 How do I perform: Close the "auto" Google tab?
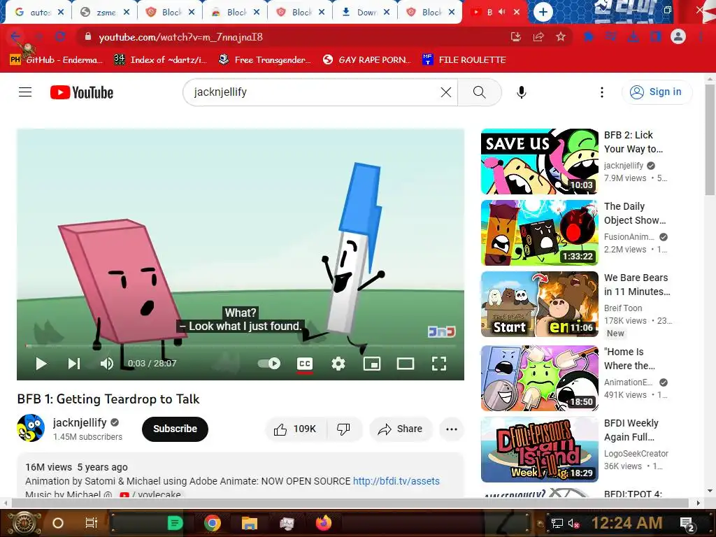pyautogui.click(x=62, y=13)
